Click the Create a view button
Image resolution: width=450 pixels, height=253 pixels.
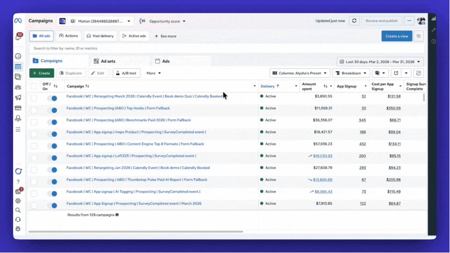click(397, 36)
